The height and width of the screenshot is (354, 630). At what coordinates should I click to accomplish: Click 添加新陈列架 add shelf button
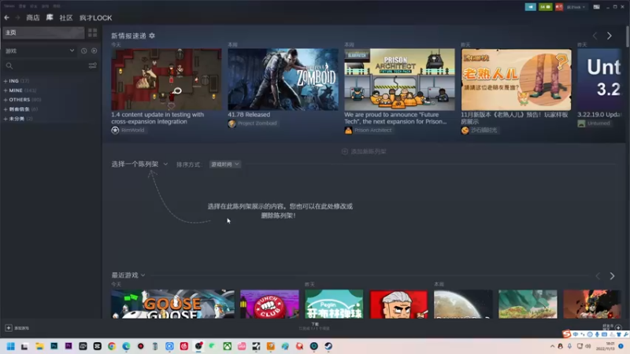(364, 151)
